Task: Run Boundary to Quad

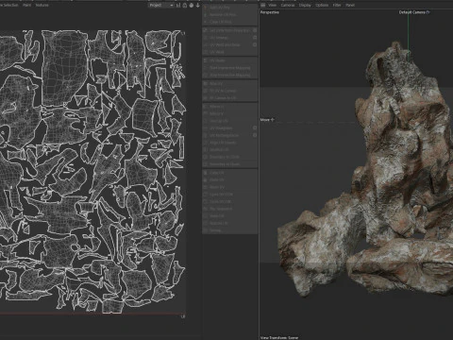Action: coord(229,164)
